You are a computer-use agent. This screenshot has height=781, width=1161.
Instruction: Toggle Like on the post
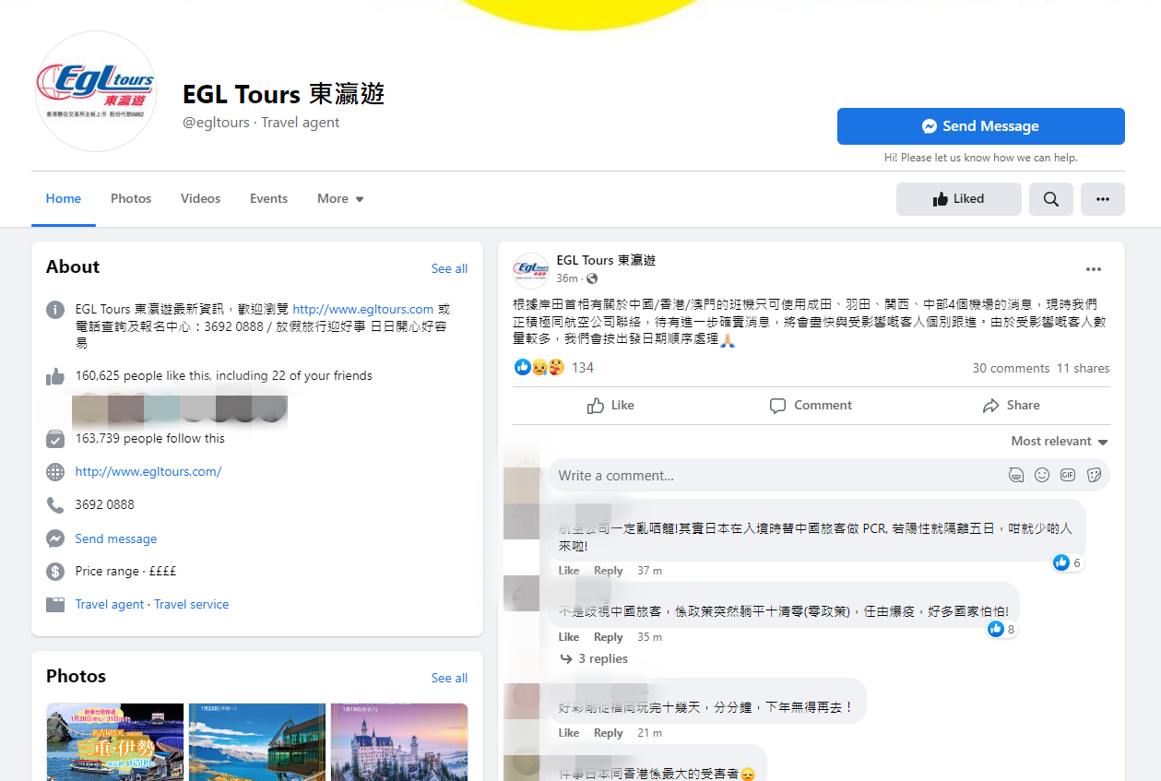610,406
